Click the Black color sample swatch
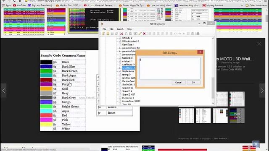The width and height of the screenshot is (269, 151). (x=46, y=62)
